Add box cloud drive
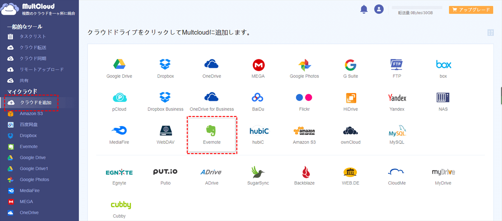 click(x=443, y=69)
